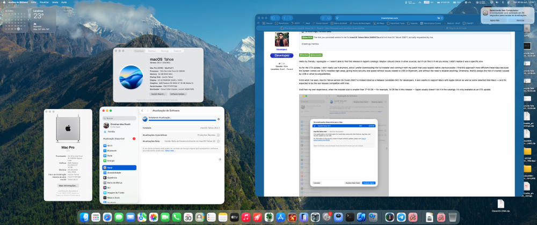Open Messages green bubble in Dock
The width and height of the screenshot is (537, 225).
click(119, 217)
